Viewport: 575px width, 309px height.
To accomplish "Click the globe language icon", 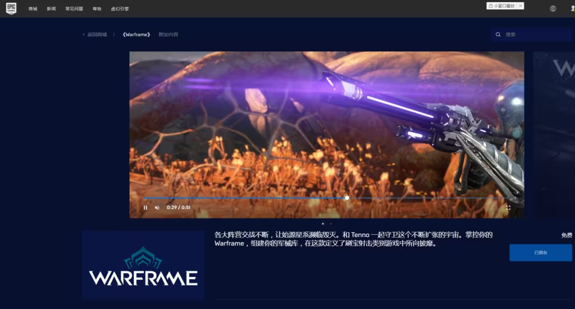I will coord(553,9).
